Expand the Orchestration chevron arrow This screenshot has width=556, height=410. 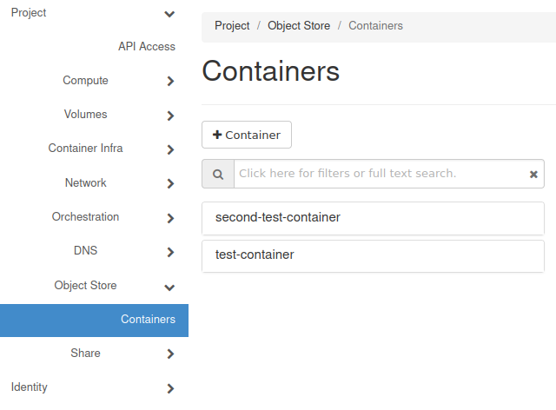click(x=170, y=218)
